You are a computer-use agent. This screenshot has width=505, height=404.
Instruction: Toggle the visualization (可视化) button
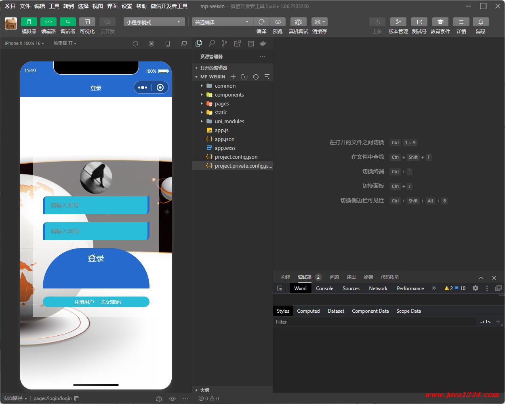pos(87,22)
